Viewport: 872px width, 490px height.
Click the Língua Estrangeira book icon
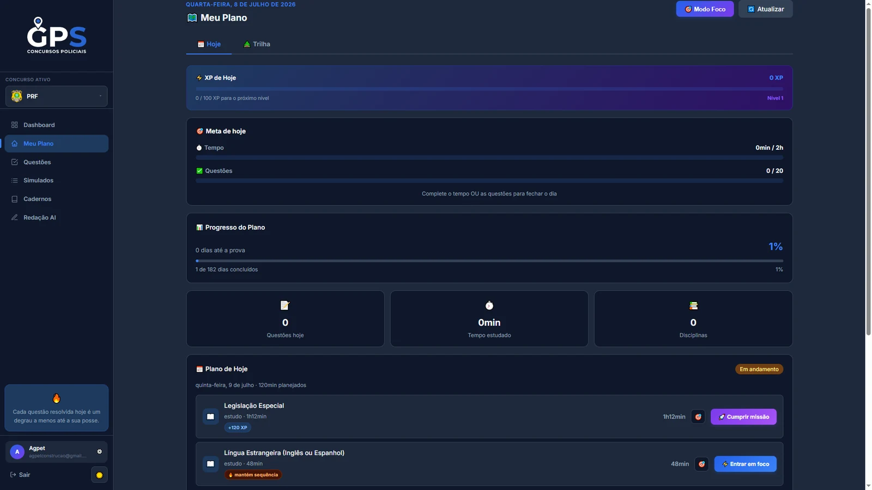tap(210, 464)
